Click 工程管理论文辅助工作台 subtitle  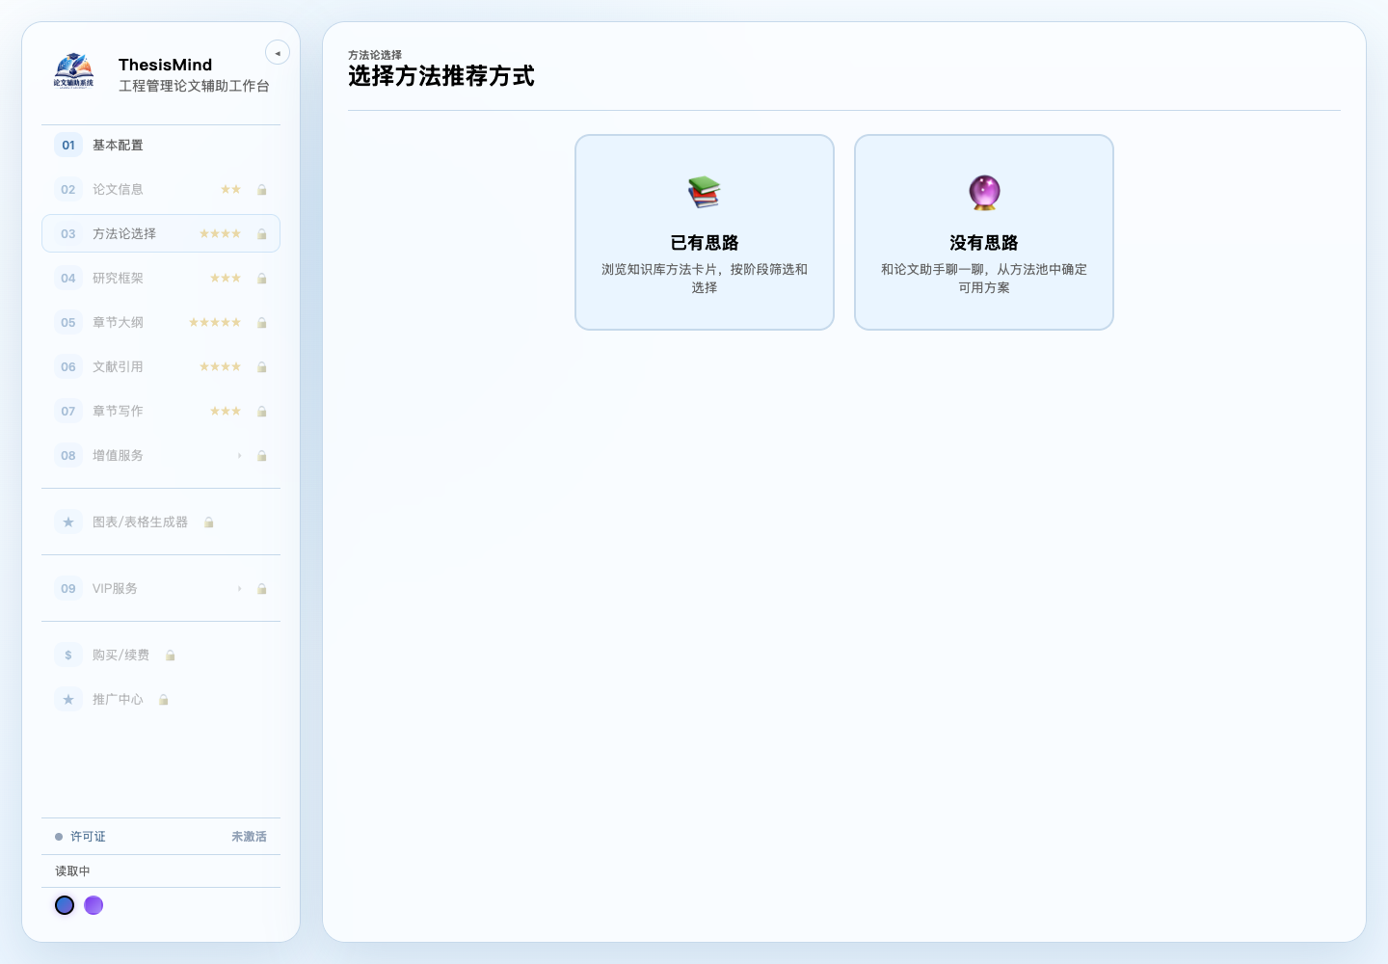click(x=194, y=86)
